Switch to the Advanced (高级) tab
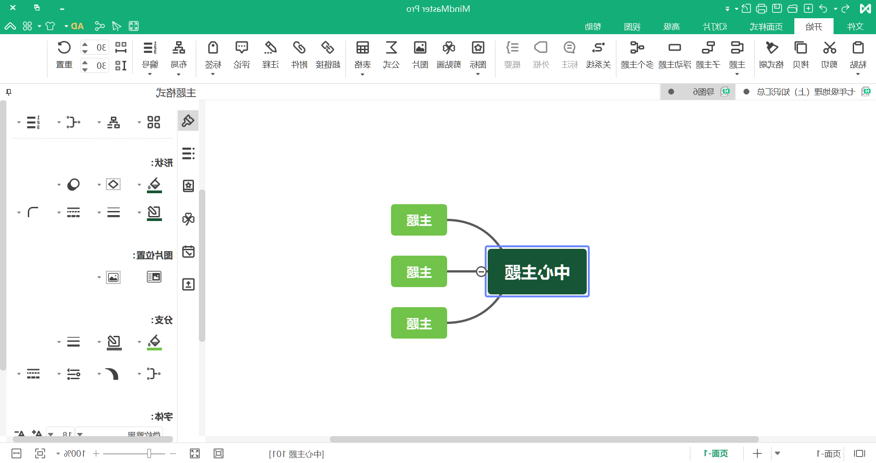The width and height of the screenshot is (876, 463). pos(671,26)
